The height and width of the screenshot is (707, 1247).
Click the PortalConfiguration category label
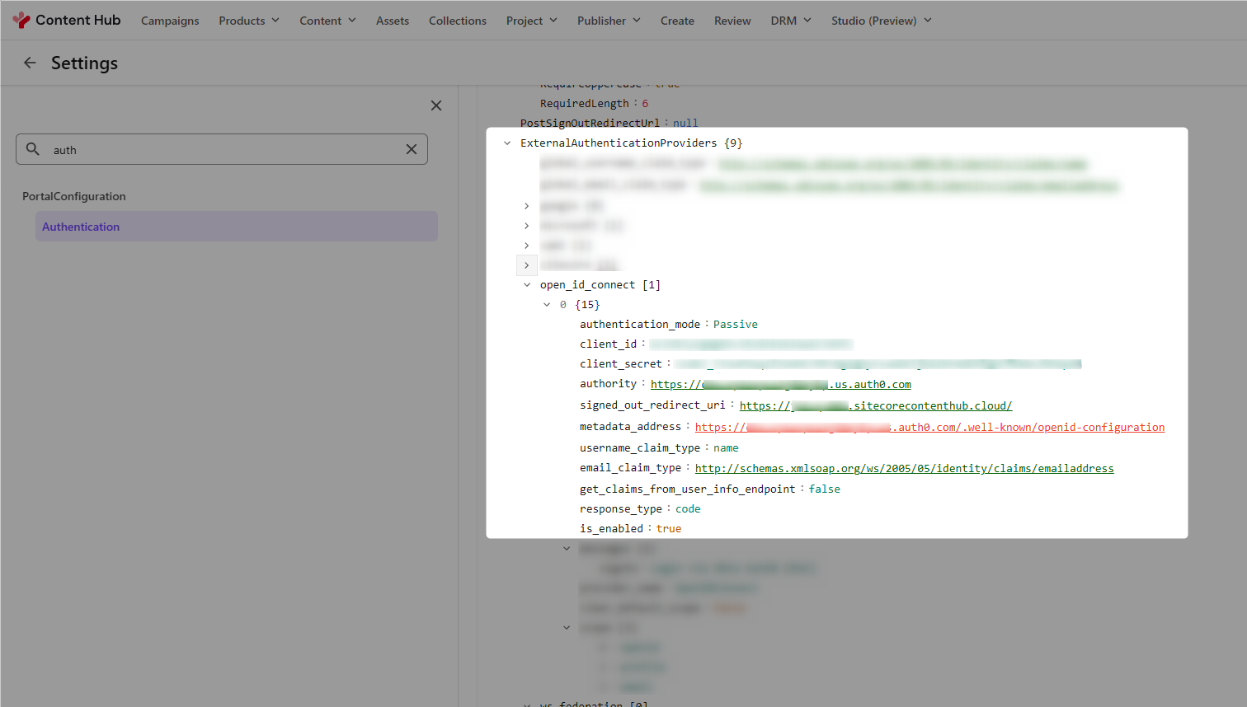(x=74, y=196)
